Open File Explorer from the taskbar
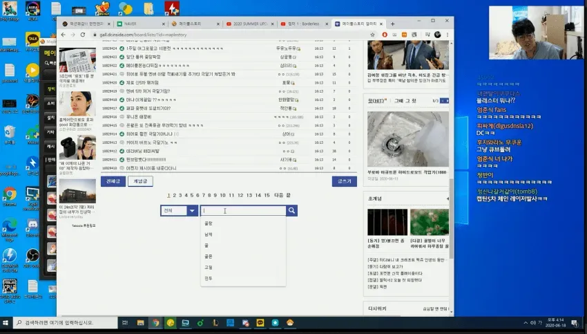 pos(140,323)
